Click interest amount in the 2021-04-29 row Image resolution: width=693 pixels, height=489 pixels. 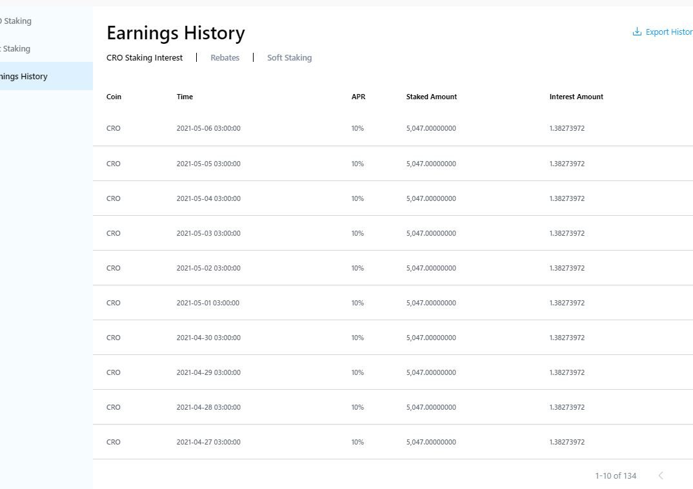567,373
